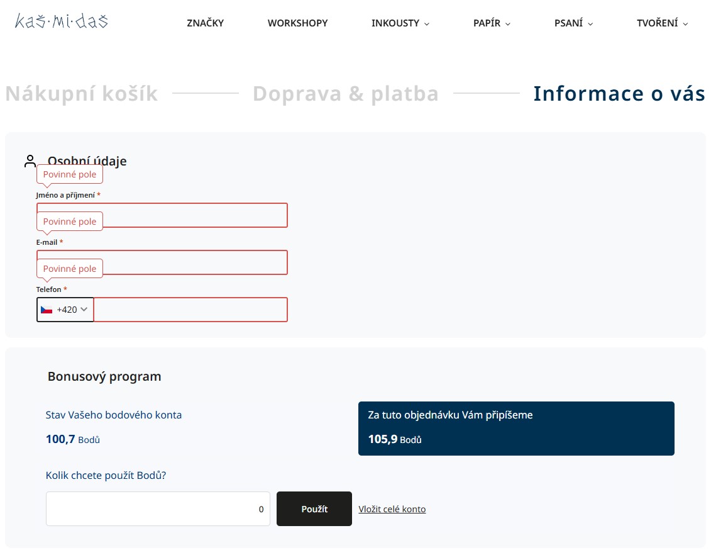Click the person icon beside Osobní údaje
The image size is (711, 550).
click(30, 161)
